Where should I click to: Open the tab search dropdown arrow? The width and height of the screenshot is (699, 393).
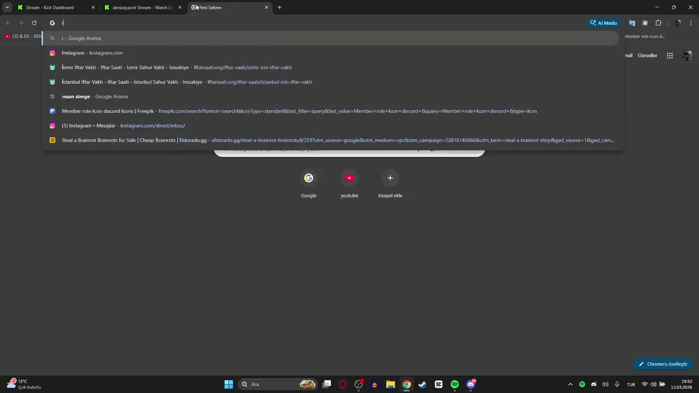(x=7, y=8)
